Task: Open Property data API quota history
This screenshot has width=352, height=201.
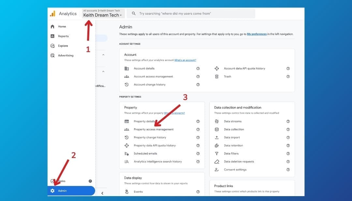Action: click(155, 146)
